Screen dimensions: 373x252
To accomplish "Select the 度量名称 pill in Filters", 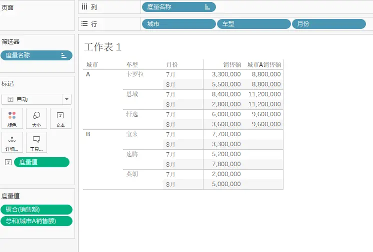I will (36, 55).
